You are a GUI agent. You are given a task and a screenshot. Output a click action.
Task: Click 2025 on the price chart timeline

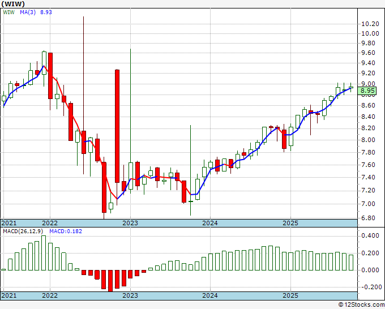(290, 223)
